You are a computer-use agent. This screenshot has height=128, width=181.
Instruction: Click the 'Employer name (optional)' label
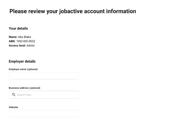point(23,69)
